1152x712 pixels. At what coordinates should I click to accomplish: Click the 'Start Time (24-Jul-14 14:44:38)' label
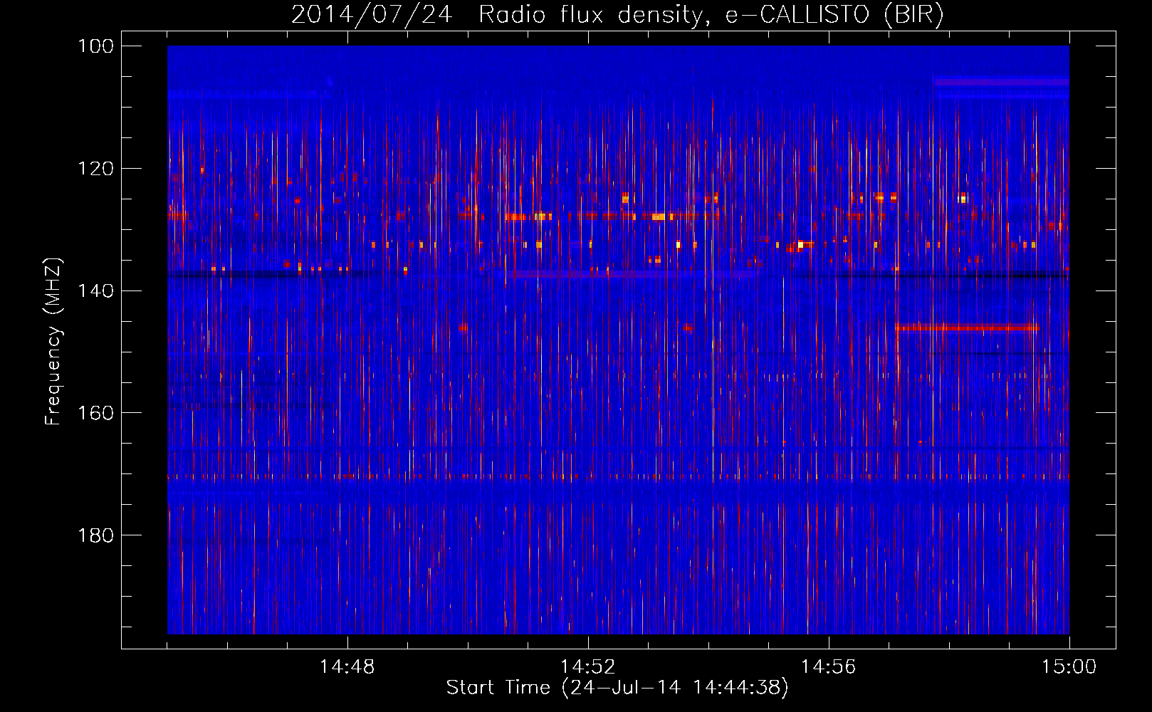(x=617, y=688)
